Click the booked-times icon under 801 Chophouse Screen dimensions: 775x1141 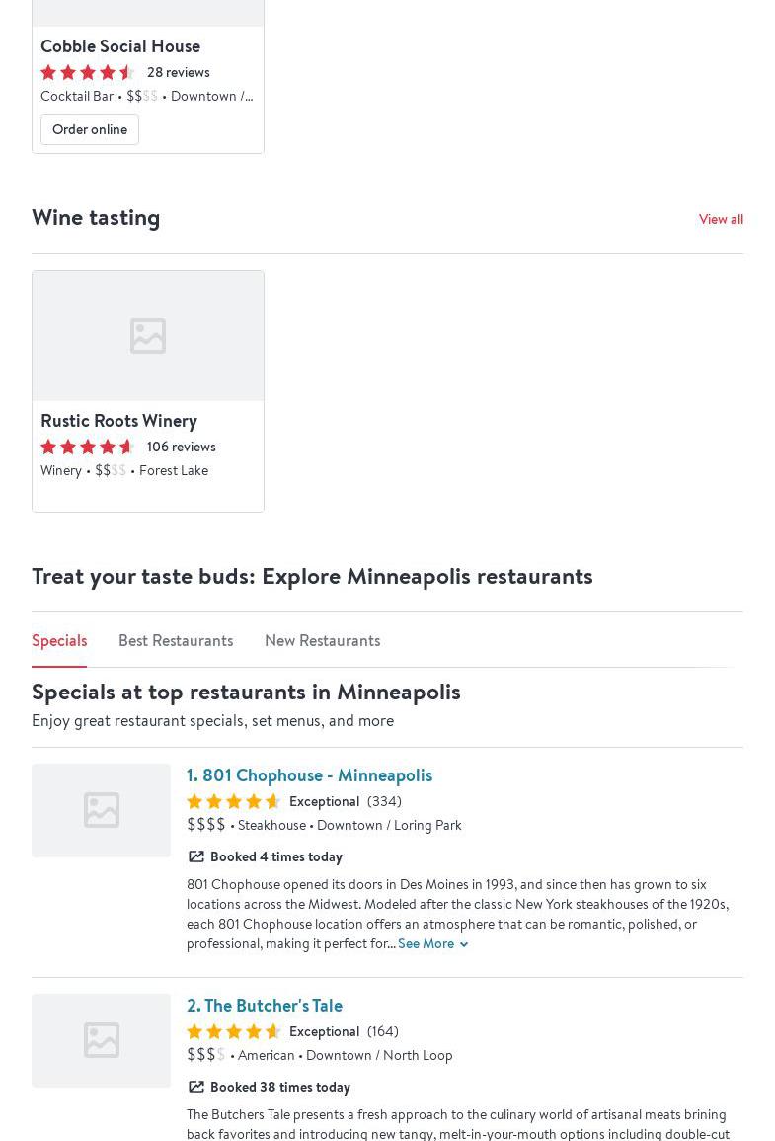pyautogui.click(x=196, y=856)
